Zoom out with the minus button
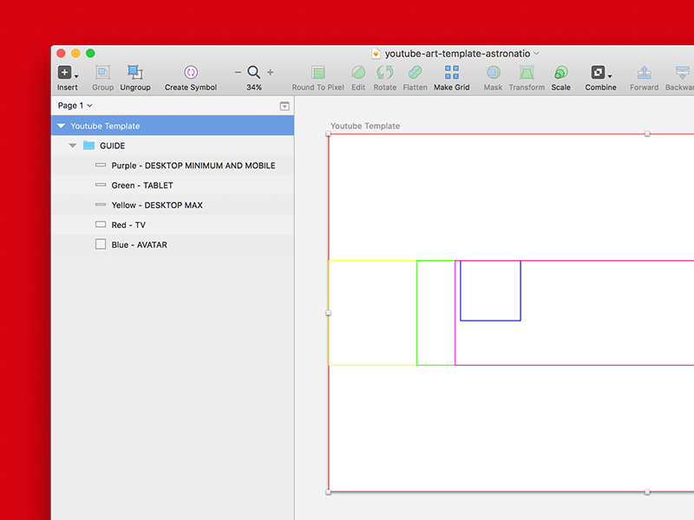The image size is (694, 520). click(x=238, y=72)
